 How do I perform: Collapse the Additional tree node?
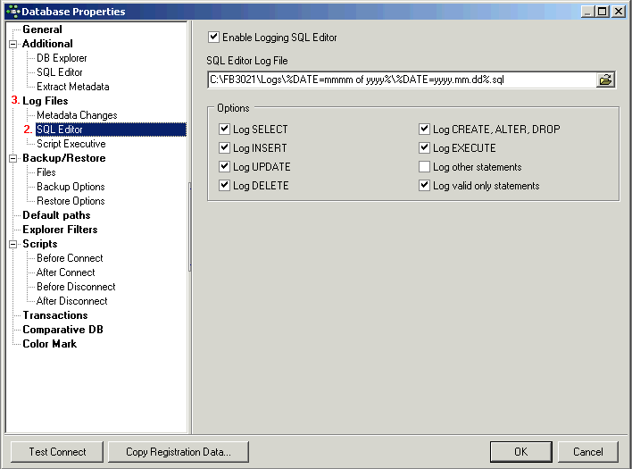pos(12,44)
